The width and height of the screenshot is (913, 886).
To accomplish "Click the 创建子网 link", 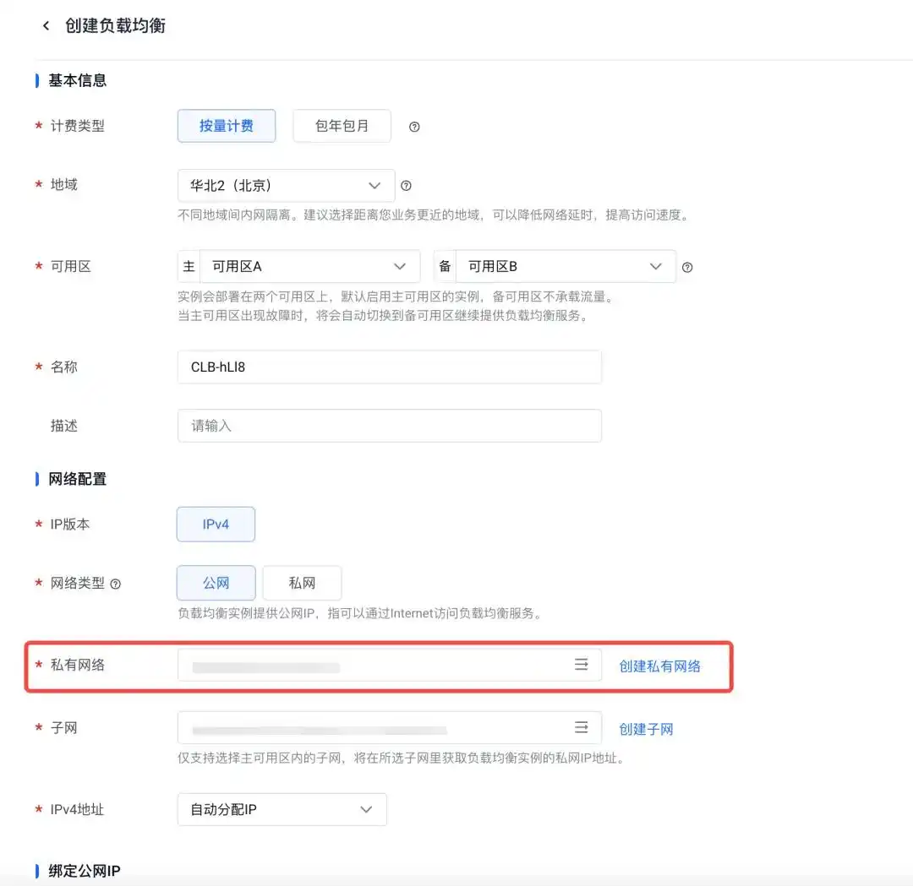I will click(646, 727).
